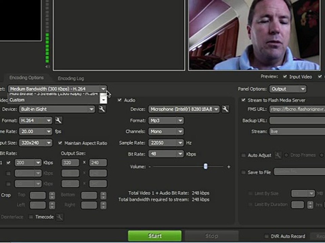Click the Backup URL input field

pos(297,120)
